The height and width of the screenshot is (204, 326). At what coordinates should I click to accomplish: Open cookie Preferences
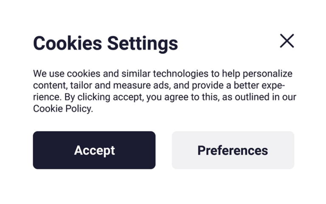pos(233,150)
